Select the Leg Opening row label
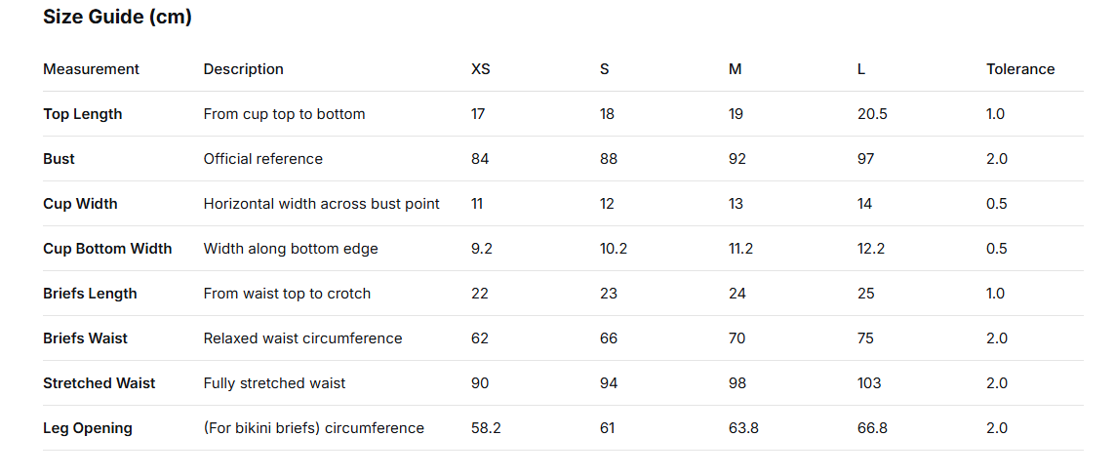This screenshot has width=1115, height=476. click(x=88, y=428)
